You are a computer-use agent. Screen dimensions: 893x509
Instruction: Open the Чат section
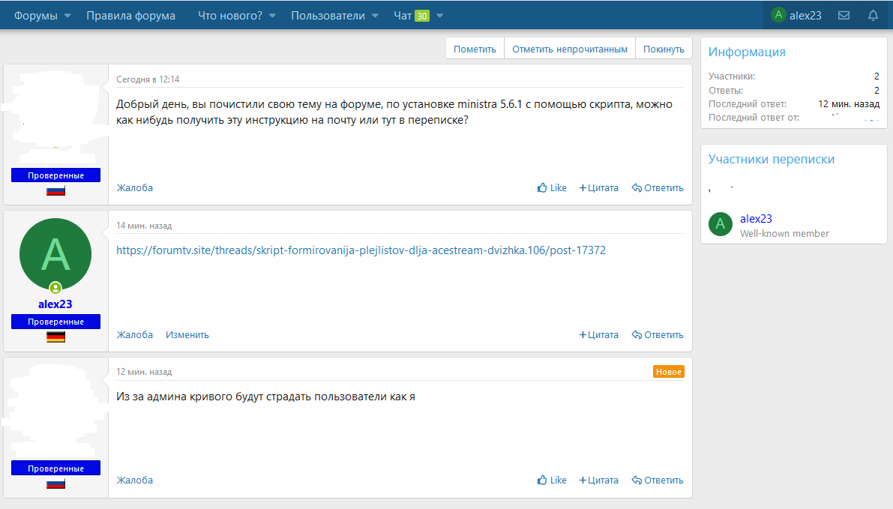(403, 16)
